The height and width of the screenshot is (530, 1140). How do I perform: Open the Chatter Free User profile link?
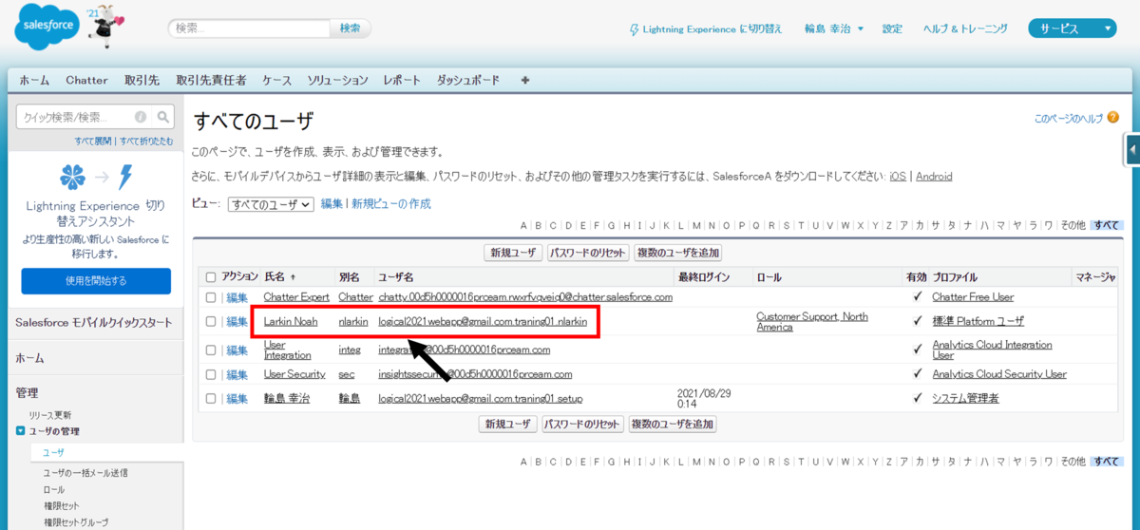[x=973, y=297]
